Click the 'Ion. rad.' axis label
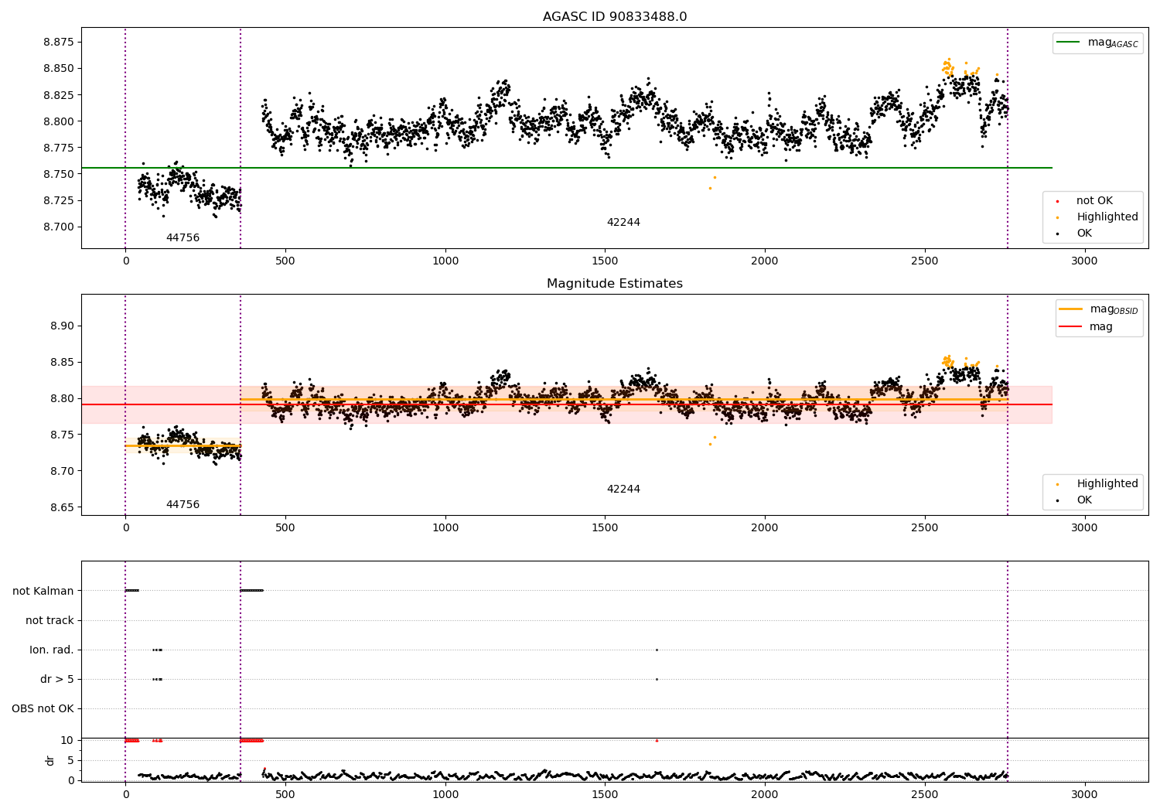1160x812 pixels. click(x=52, y=650)
